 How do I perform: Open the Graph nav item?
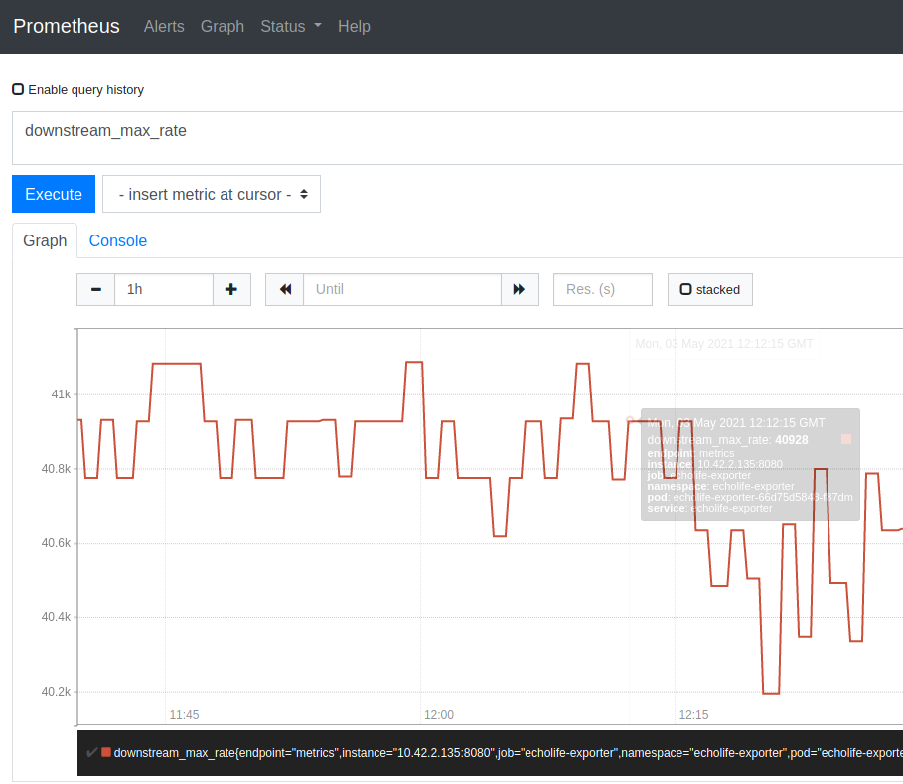(223, 26)
